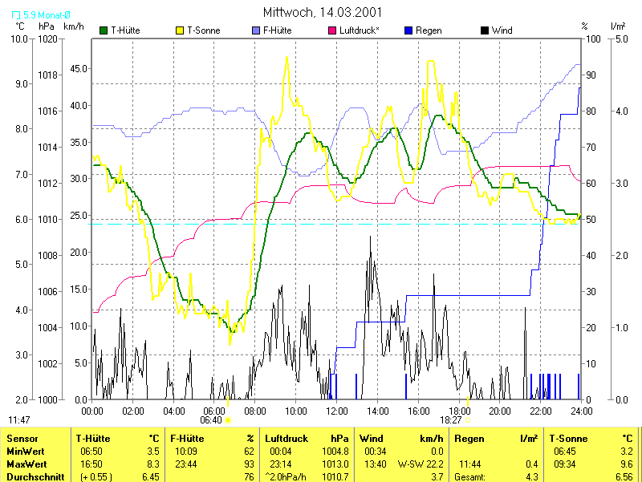Click the date title Mittwoch, 14.03.2001
Image resolution: width=642 pixels, height=482 pixels.
pyautogui.click(x=323, y=12)
